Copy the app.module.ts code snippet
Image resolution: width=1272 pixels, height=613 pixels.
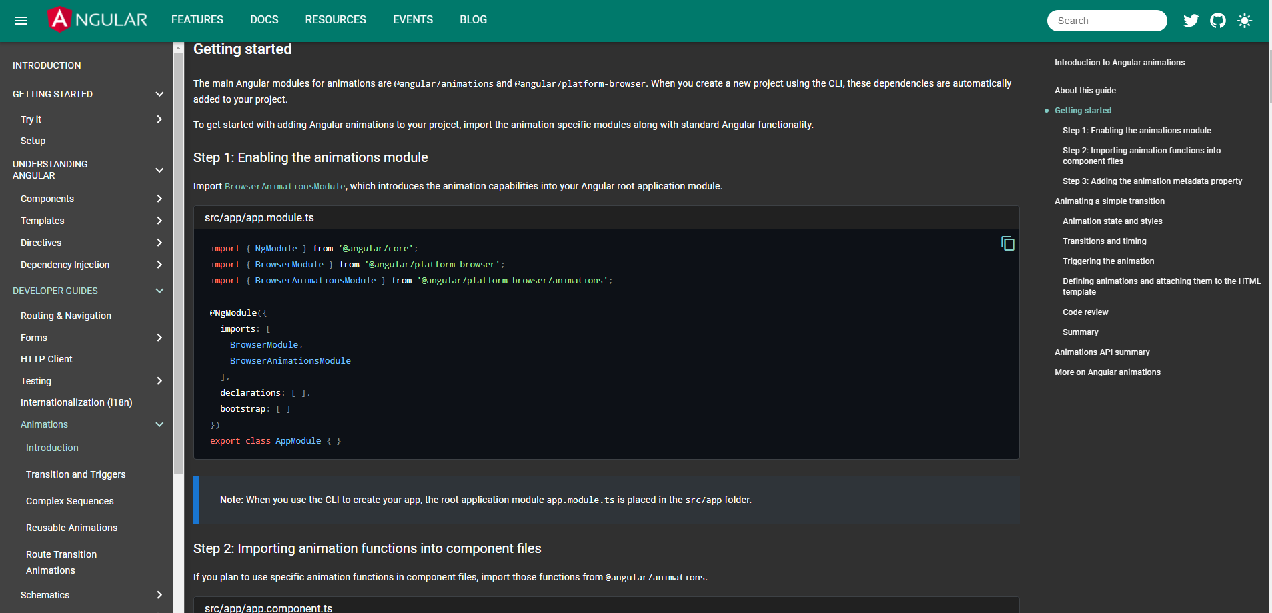click(1007, 243)
